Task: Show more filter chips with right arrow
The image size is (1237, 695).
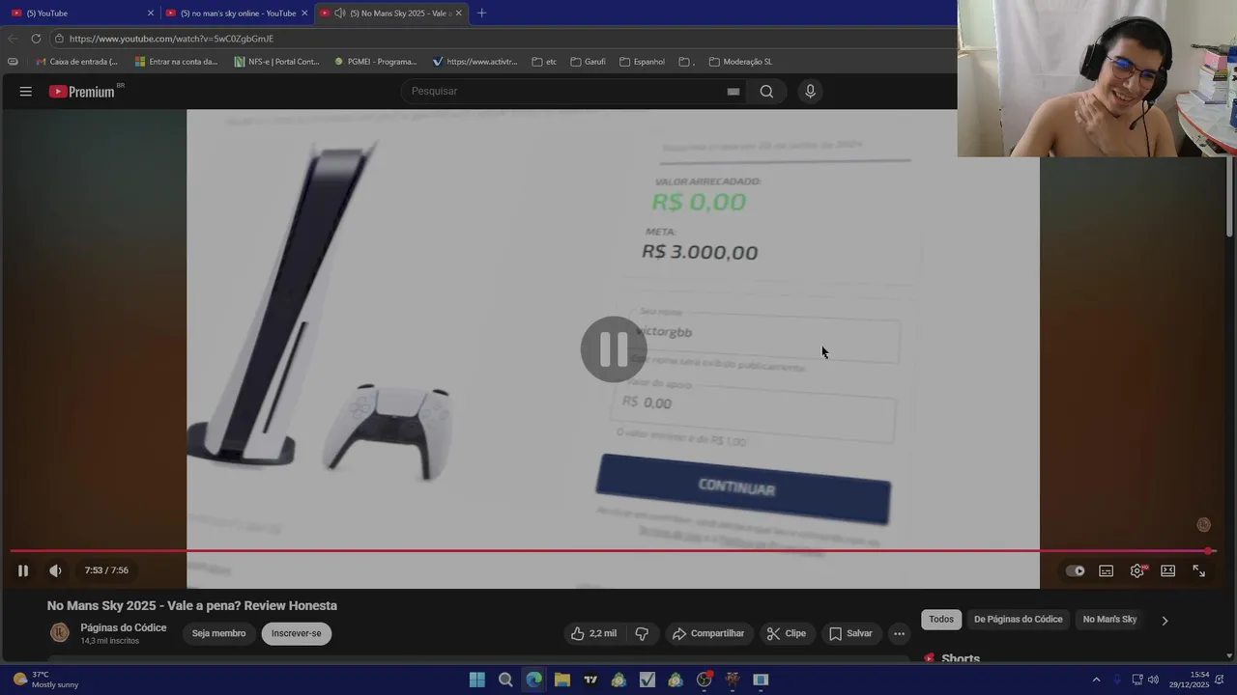Action: 1165,621
